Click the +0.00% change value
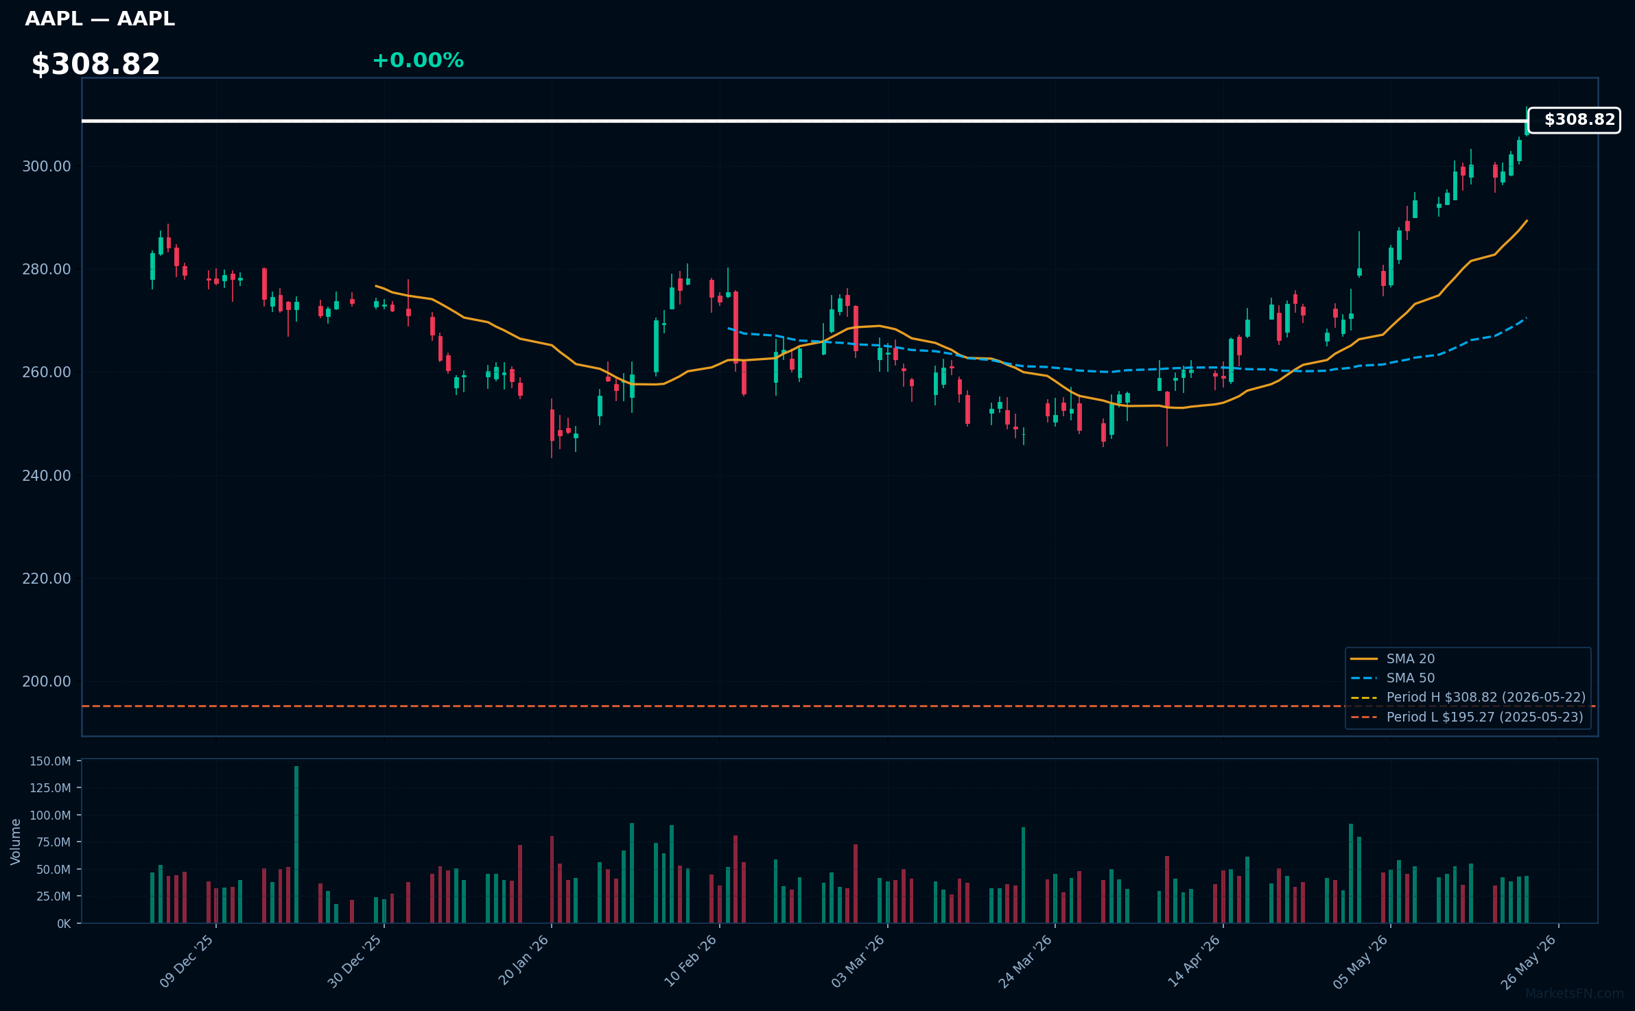This screenshot has height=1011, width=1635. point(418,61)
